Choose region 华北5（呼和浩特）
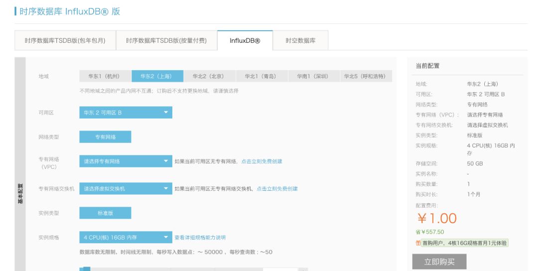This screenshot has width=538, height=271. tap(366, 76)
